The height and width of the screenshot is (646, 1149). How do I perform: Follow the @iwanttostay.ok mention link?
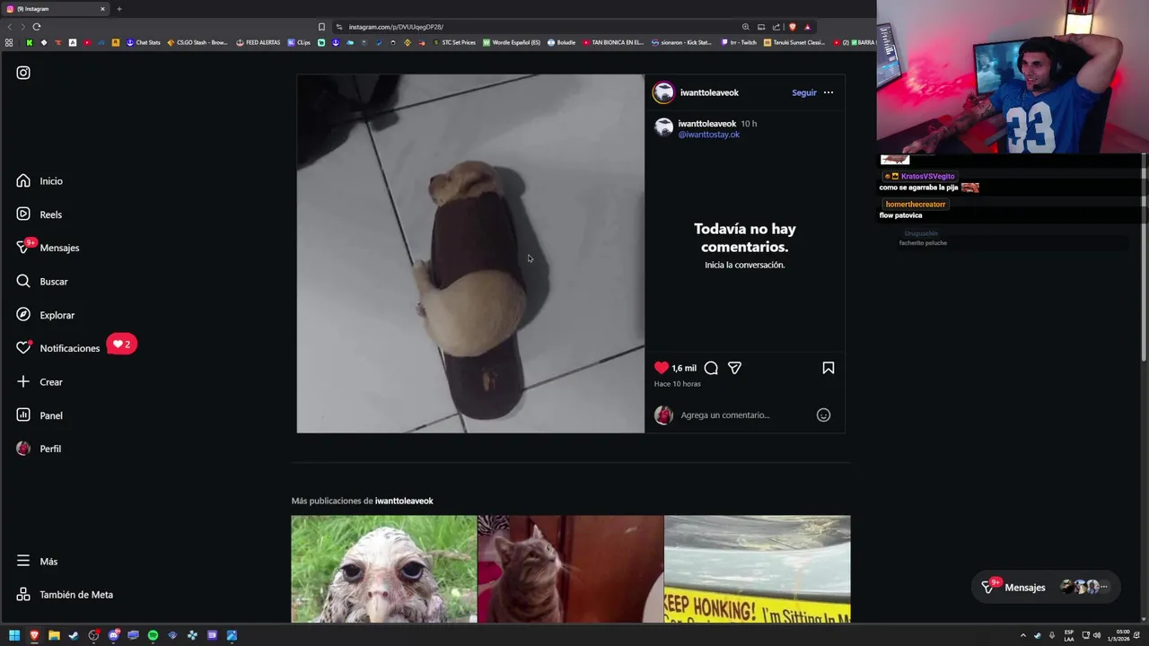[709, 135]
